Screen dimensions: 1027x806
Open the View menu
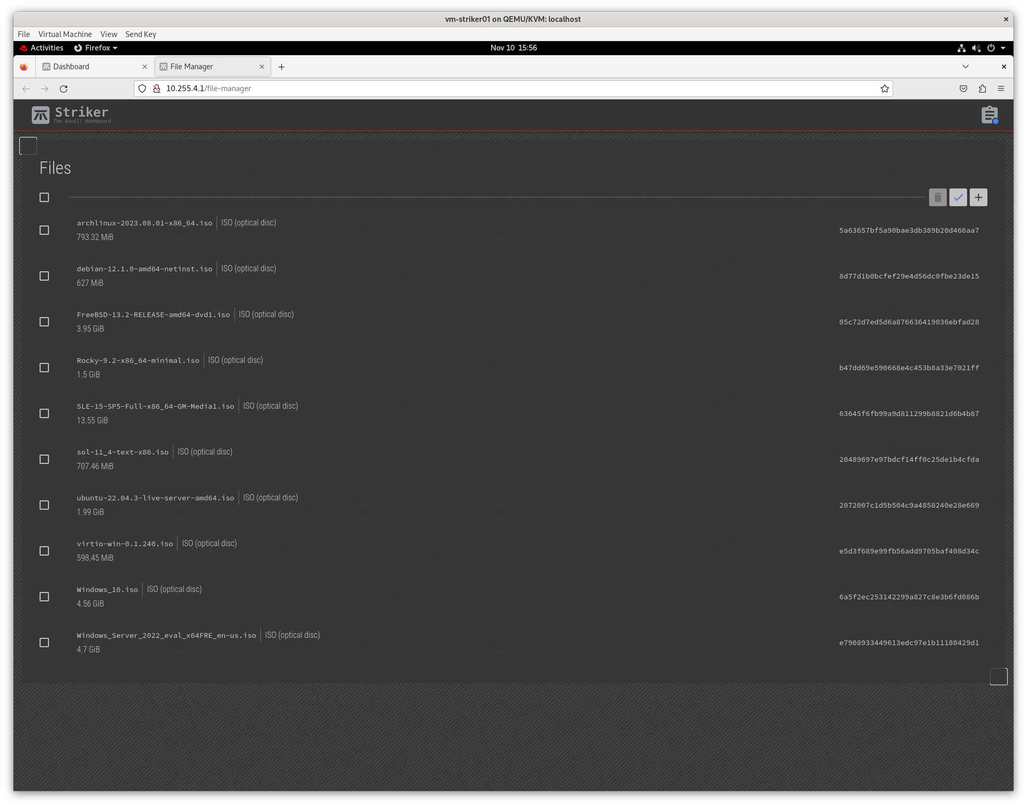(109, 34)
